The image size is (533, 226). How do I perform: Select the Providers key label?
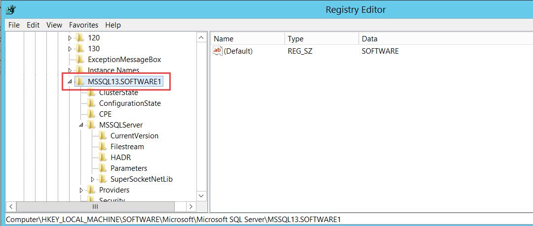(114, 190)
